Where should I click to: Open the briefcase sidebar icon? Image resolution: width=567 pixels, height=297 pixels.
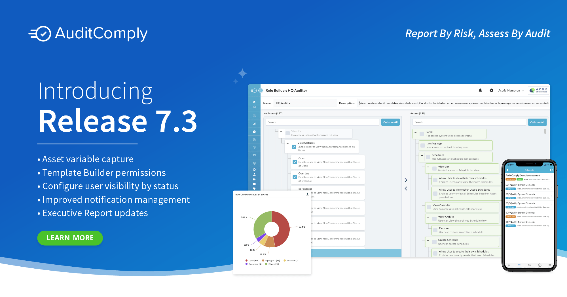tap(254, 132)
